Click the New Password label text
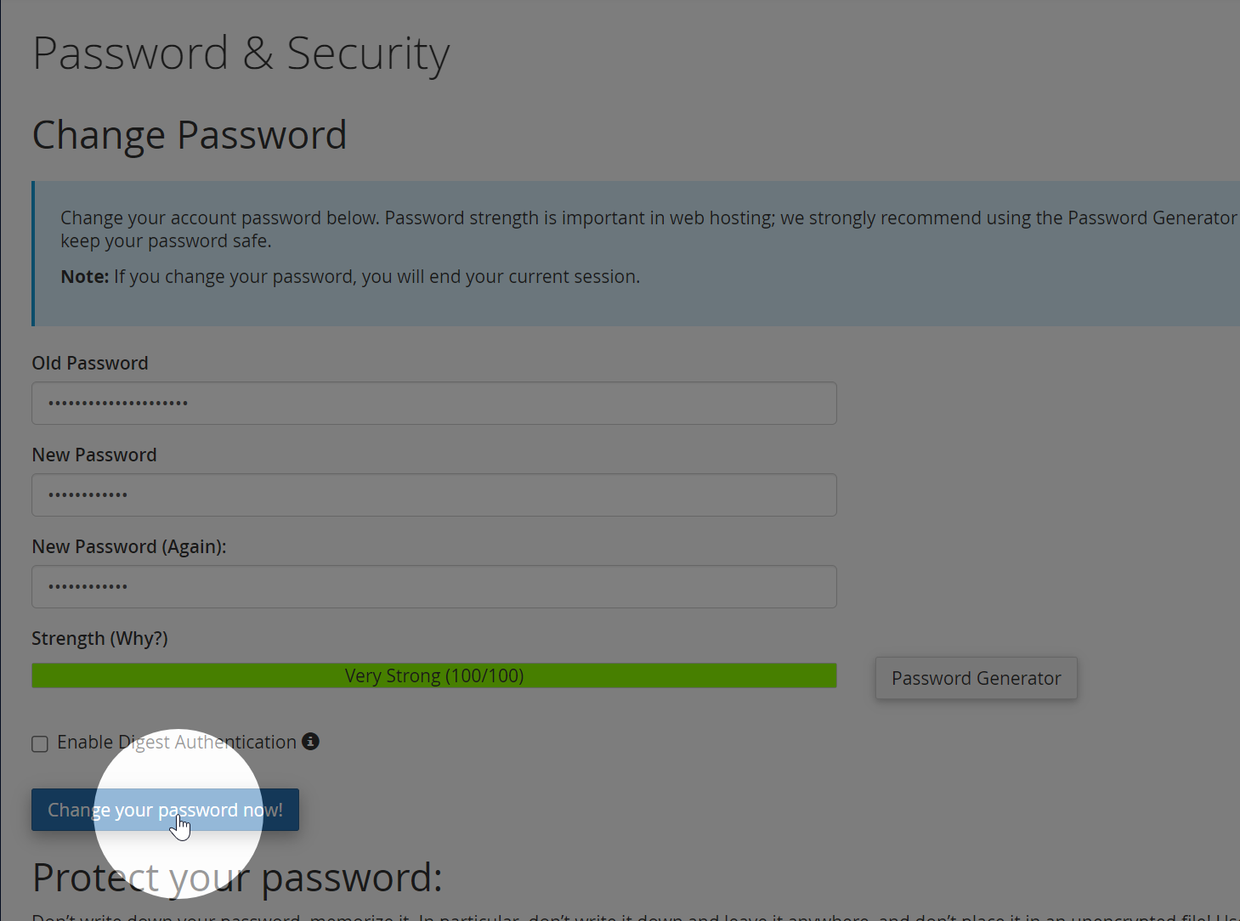 pyautogui.click(x=94, y=455)
